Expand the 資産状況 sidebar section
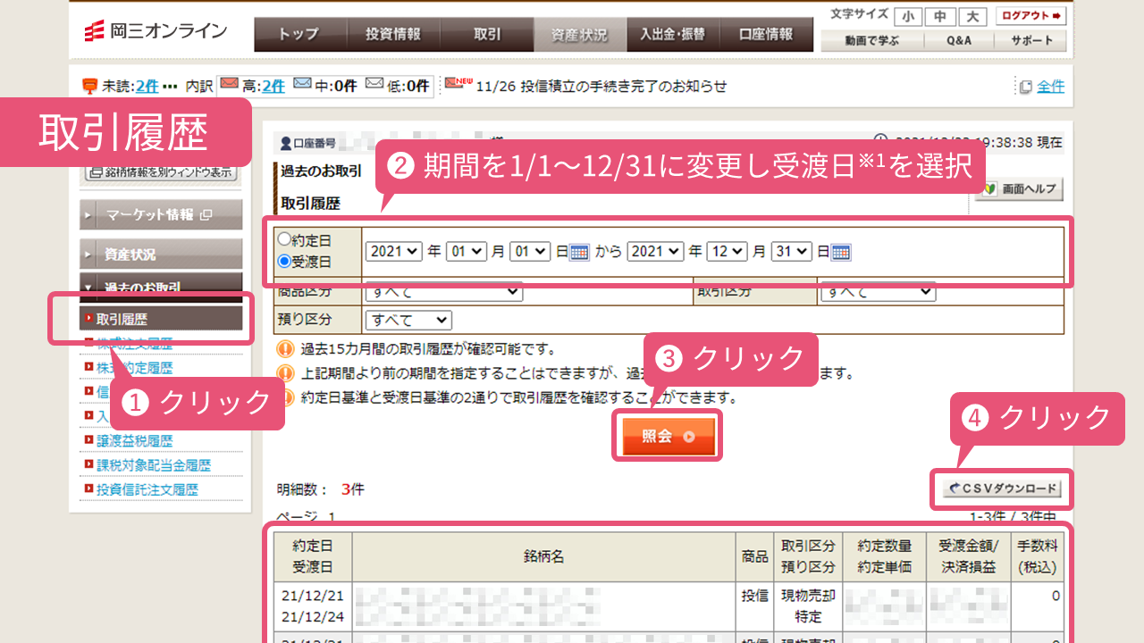The image size is (1144, 643). point(161,255)
